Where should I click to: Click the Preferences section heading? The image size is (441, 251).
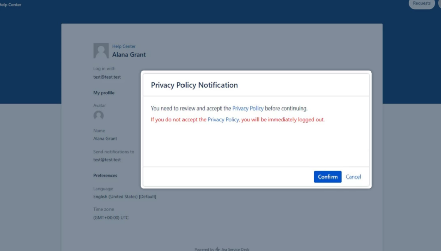tap(105, 176)
